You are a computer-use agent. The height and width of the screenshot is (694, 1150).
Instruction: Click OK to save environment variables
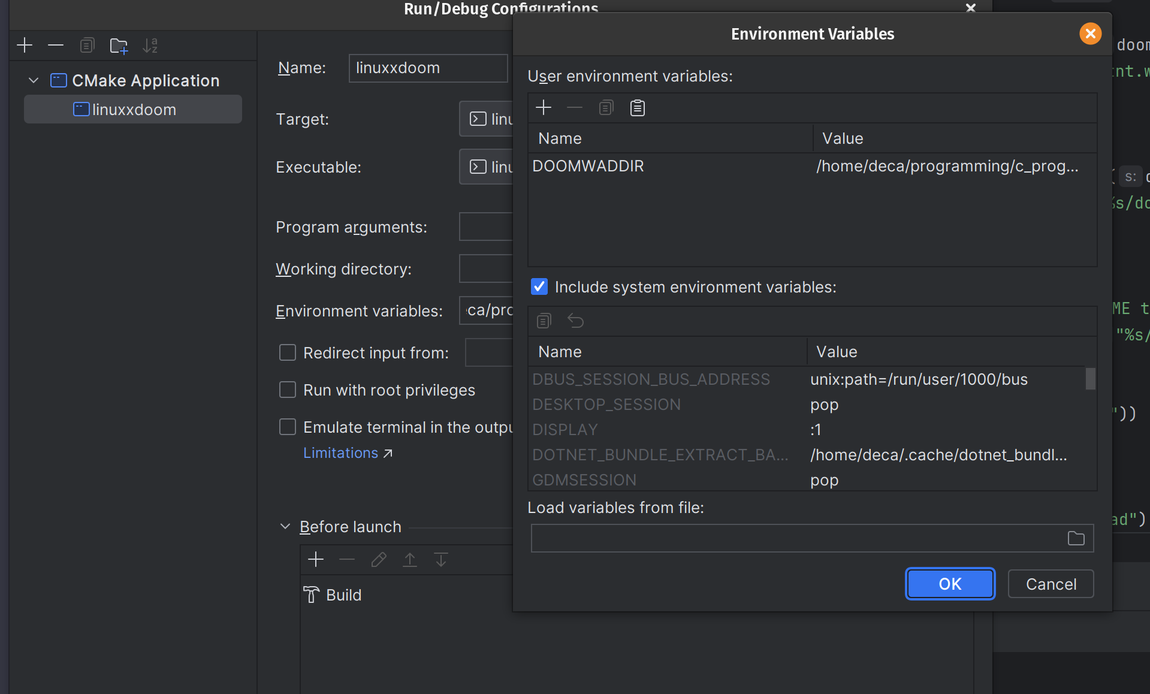pos(949,584)
